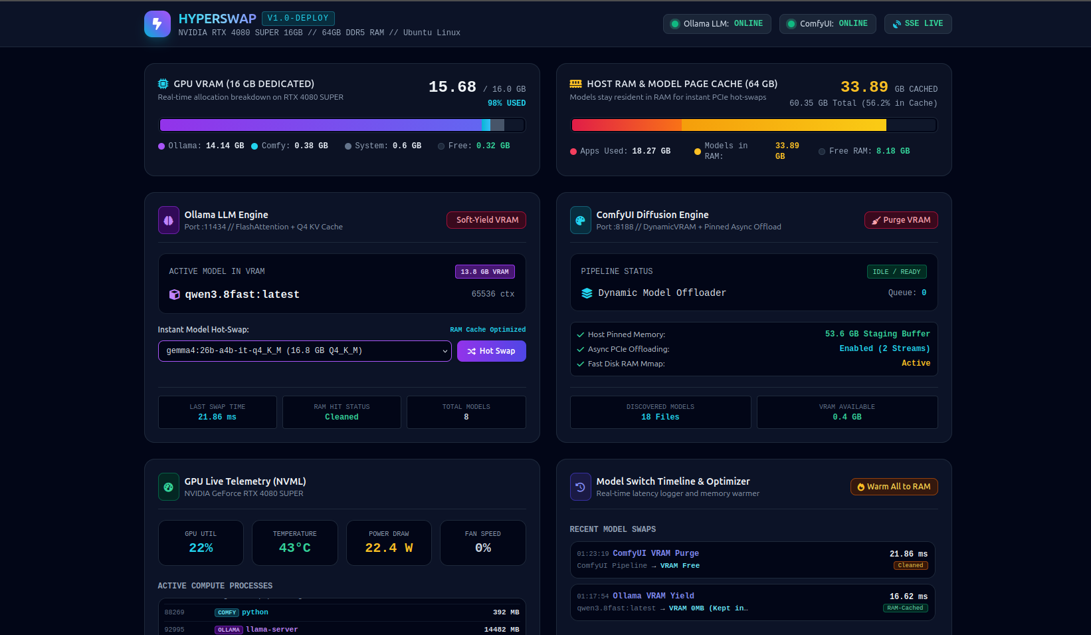Image resolution: width=1091 pixels, height=635 pixels.
Task: Click the Queue: 0 value
Action: [x=908, y=293]
